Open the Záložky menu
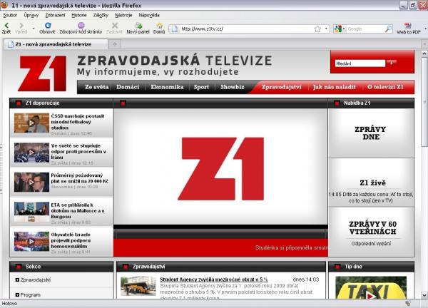The width and height of the screenshot is (428, 308). coord(101,15)
